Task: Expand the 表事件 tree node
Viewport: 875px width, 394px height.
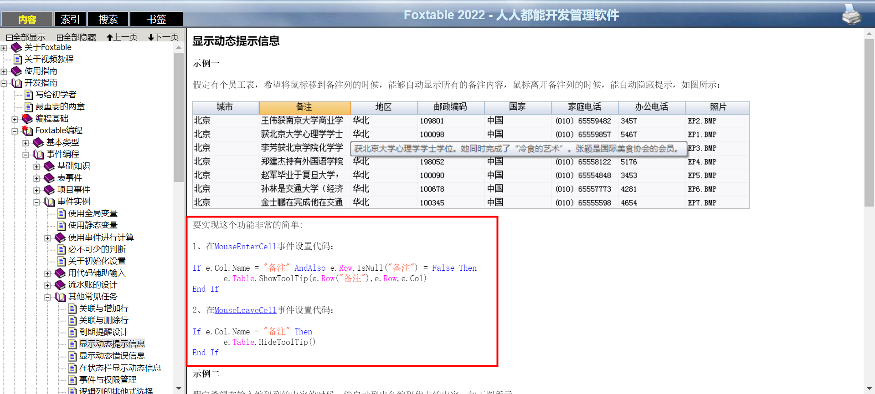Action: [36, 178]
